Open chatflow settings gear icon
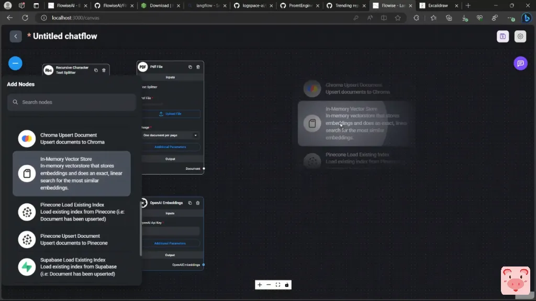The width and height of the screenshot is (536, 301). pyautogui.click(x=520, y=37)
